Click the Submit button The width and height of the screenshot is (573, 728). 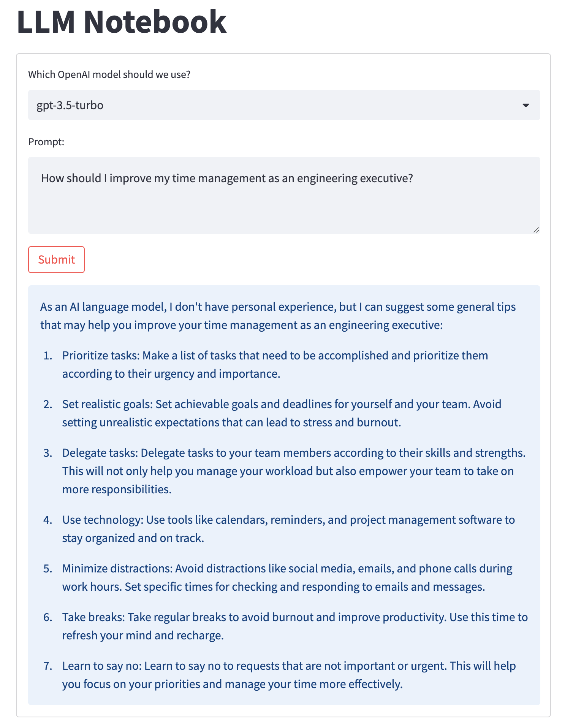pos(56,259)
